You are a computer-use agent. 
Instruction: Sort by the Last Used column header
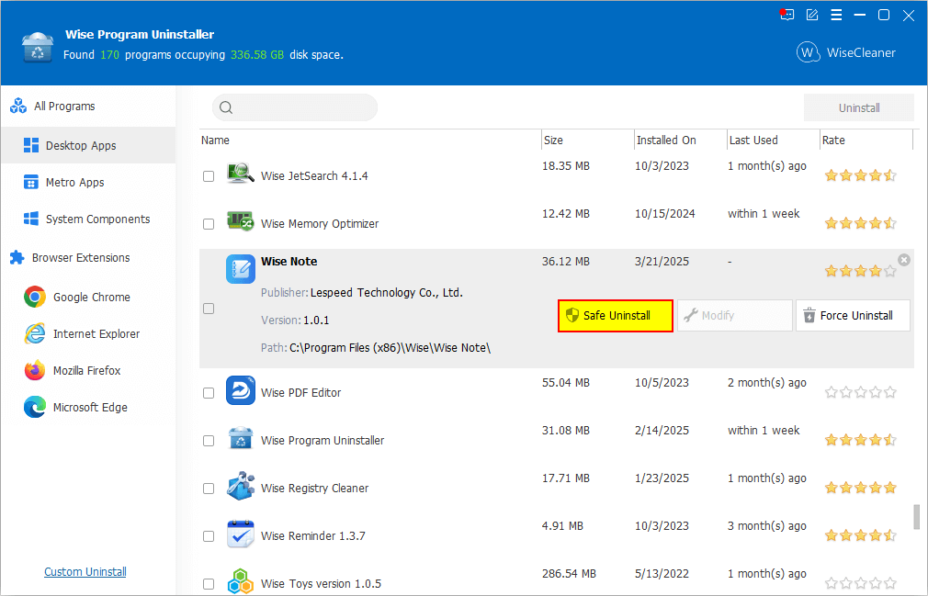(x=773, y=141)
